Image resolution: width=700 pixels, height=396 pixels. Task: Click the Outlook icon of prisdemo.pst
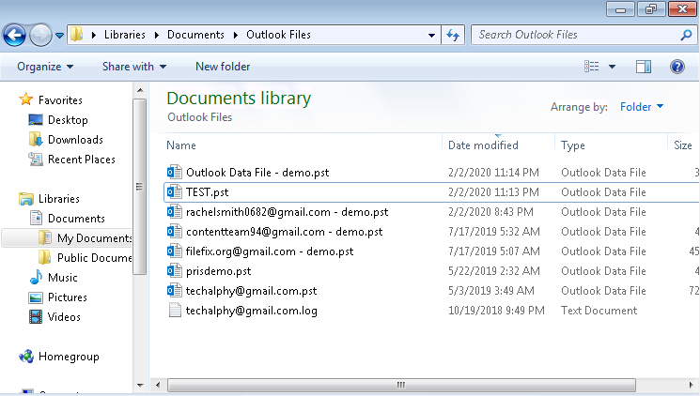click(x=174, y=270)
